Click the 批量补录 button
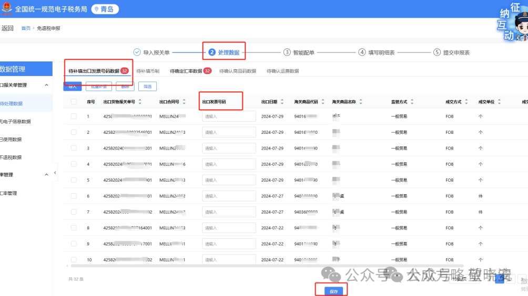The image size is (528, 296). point(99,87)
